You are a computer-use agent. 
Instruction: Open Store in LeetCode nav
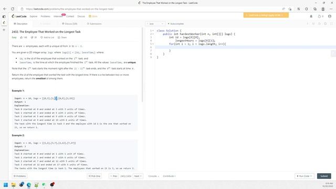point(93,16)
